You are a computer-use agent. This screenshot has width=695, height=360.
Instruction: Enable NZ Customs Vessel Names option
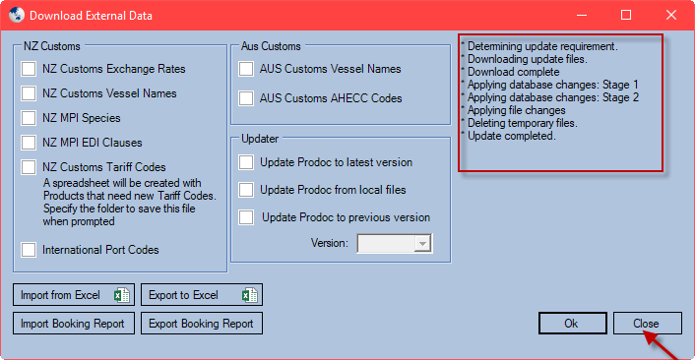29,93
